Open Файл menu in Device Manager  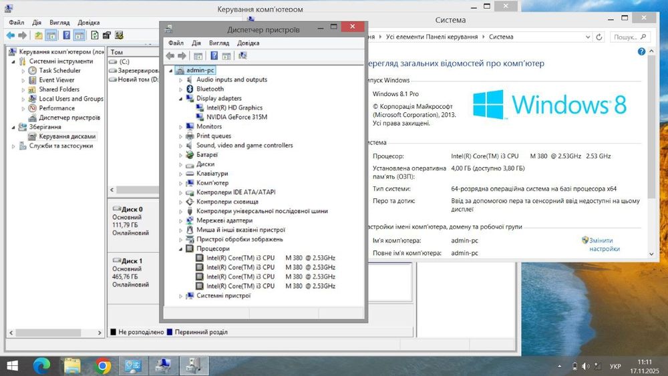(x=176, y=43)
